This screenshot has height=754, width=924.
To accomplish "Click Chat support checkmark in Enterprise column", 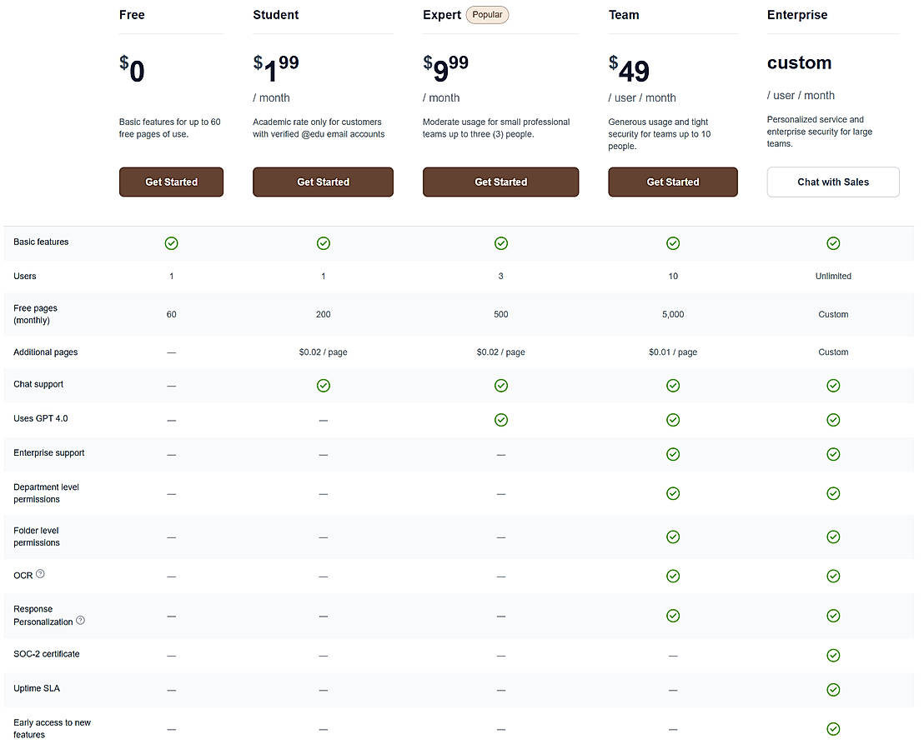I will 833,386.
